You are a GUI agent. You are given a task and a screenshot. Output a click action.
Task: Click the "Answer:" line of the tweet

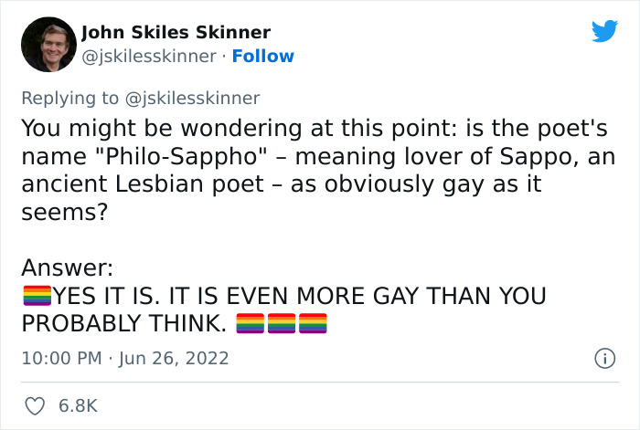coord(67,267)
